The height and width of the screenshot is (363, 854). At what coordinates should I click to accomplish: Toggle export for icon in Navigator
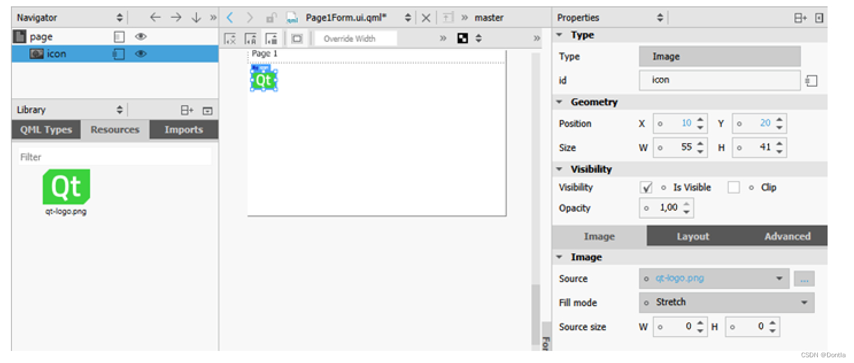[119, 54]
